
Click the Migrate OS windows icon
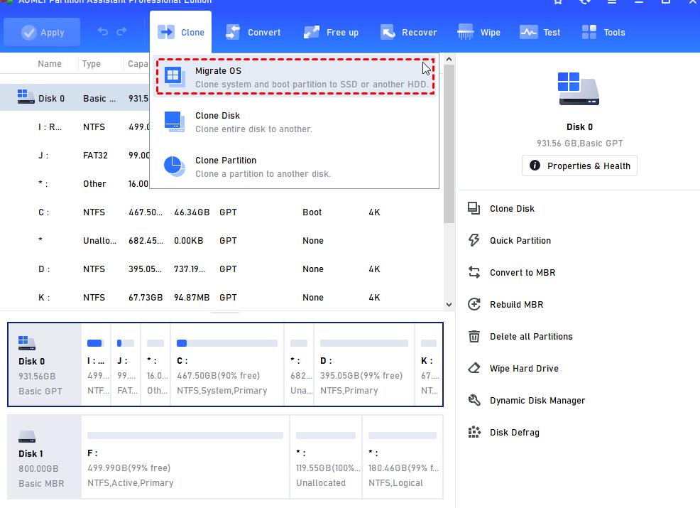174,76
